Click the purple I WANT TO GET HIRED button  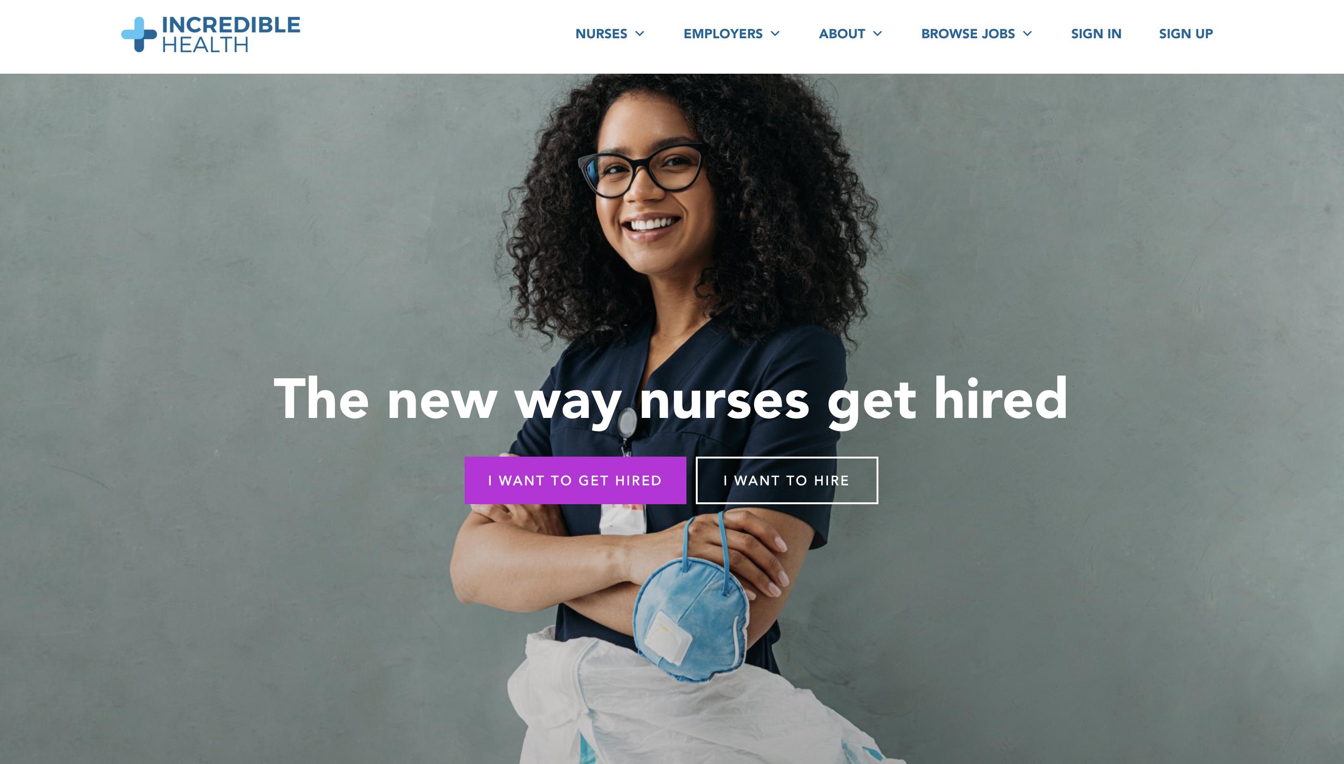click(x=575, y=480)
